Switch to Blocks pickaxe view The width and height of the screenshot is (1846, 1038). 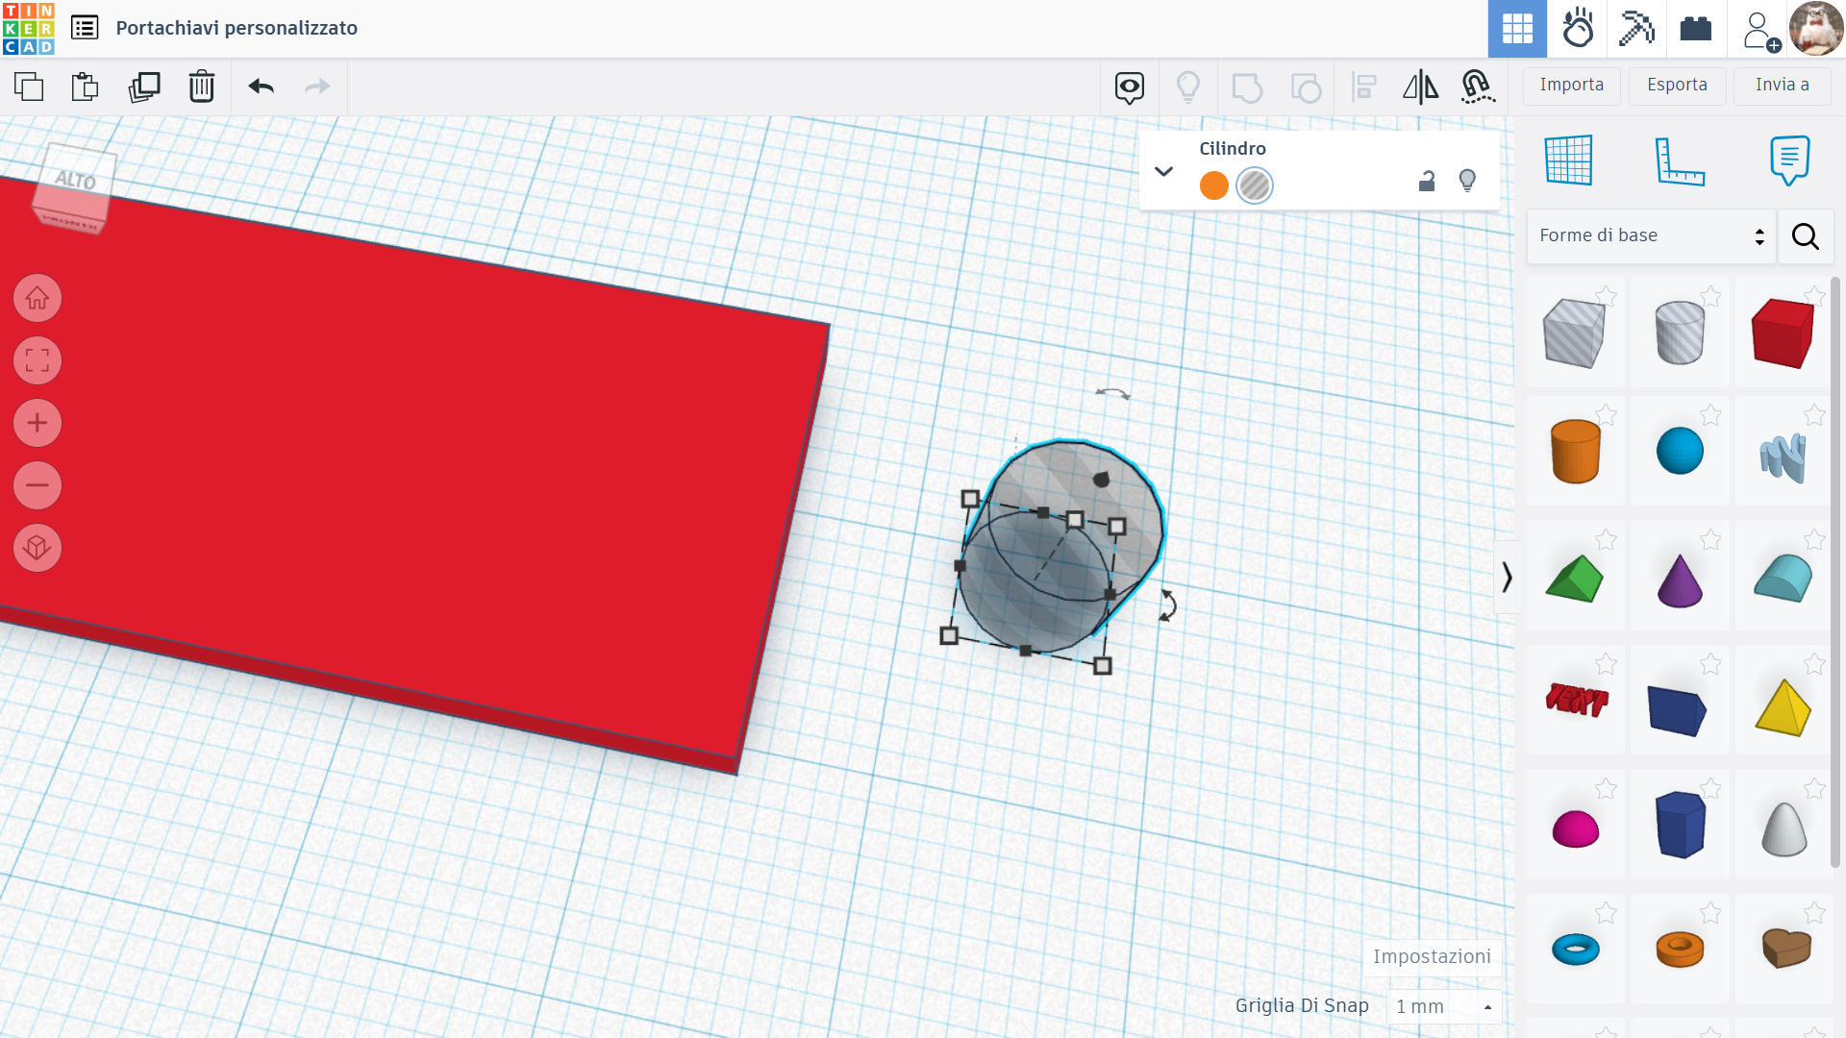[1636, 29]
